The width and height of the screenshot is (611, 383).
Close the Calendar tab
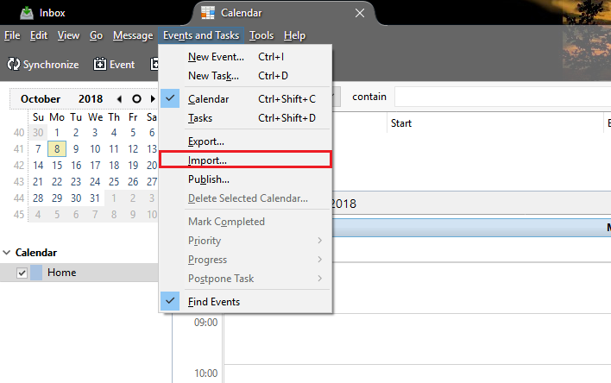pyautogui.click(x=360, y=13)
